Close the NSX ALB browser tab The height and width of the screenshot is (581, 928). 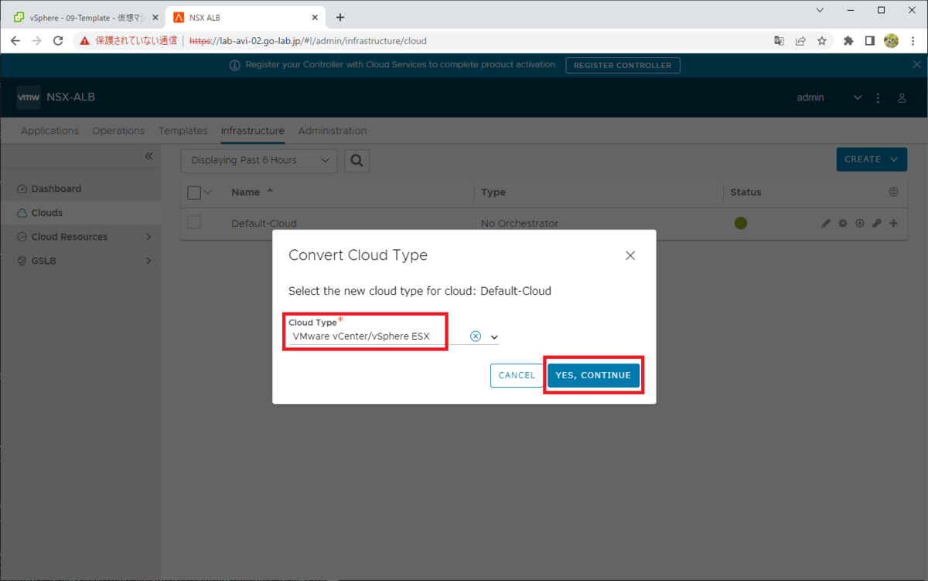pyautogui.click(x=314, y=18)
